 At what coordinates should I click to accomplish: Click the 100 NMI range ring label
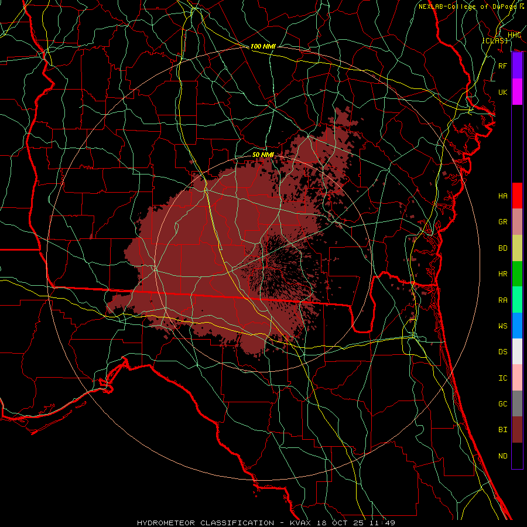263,46
